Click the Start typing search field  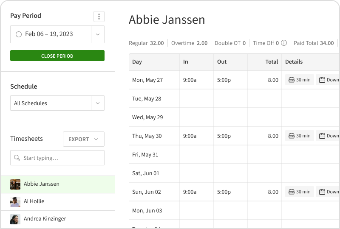(x=62, y=158)
